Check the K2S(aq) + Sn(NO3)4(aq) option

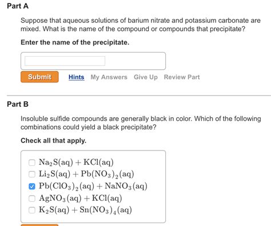[x=32, y=210]
